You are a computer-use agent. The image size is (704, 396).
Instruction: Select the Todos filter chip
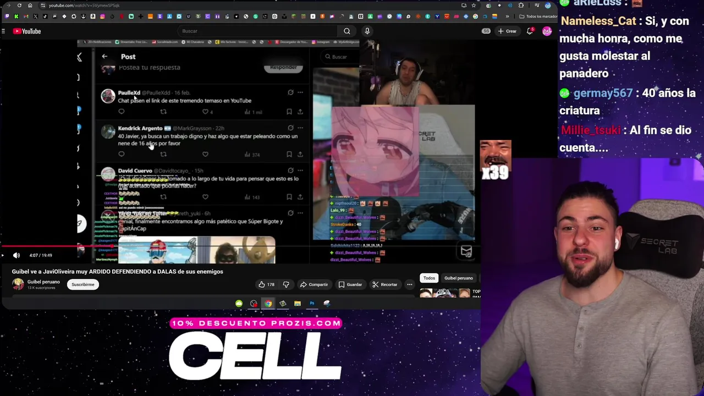pyautogui.click(x=429, y=278)
